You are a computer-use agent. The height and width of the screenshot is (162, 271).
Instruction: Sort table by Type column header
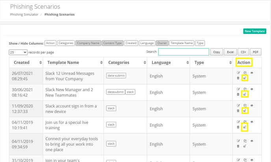tap(211, 62)
